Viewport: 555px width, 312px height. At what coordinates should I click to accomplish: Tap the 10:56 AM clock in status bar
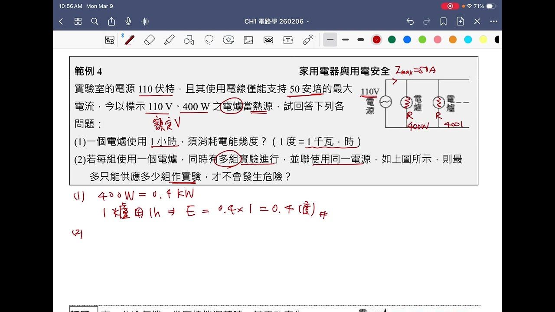pyautogui.click(x=71, y=6)
